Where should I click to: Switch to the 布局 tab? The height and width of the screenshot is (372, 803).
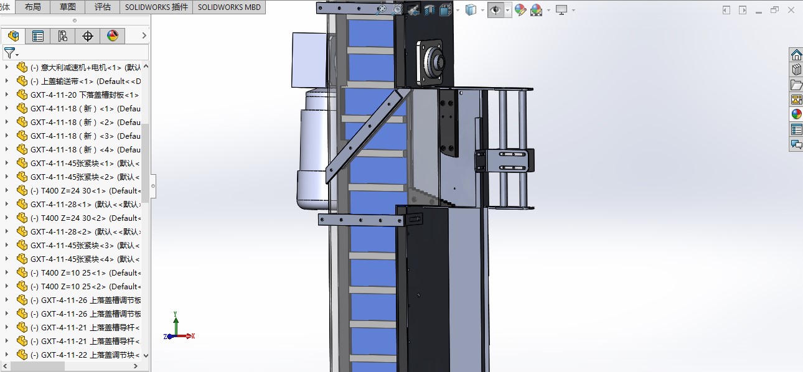[33, 7]
